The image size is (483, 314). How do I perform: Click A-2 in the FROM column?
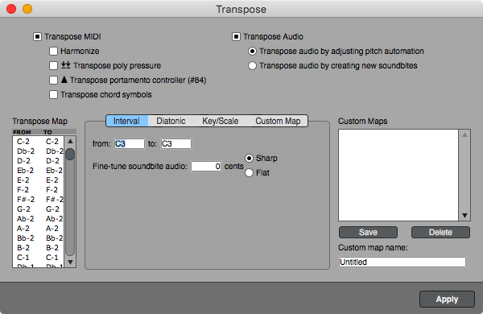point(23,229)
